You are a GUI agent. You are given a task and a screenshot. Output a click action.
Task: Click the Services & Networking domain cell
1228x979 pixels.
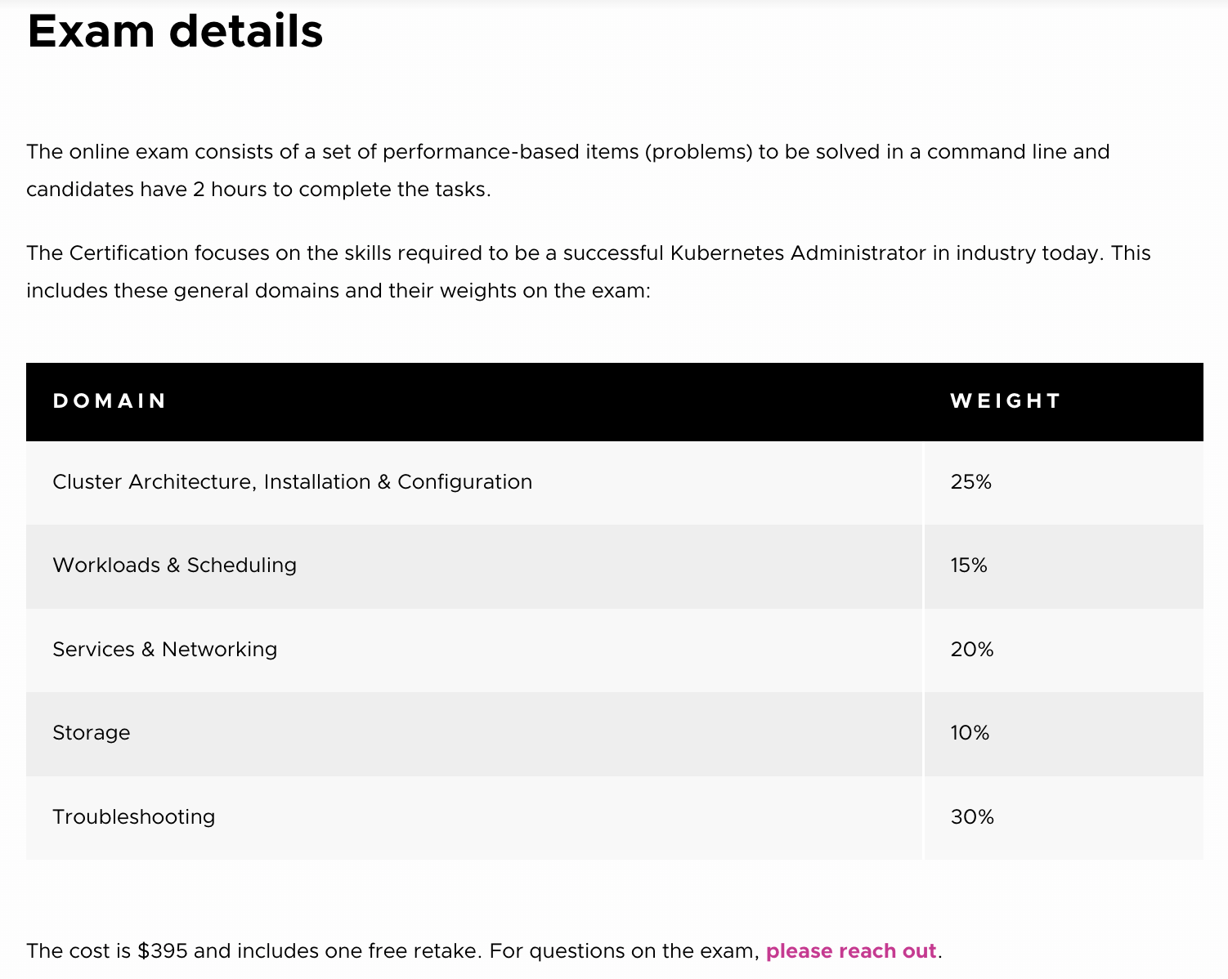[474, 650]
